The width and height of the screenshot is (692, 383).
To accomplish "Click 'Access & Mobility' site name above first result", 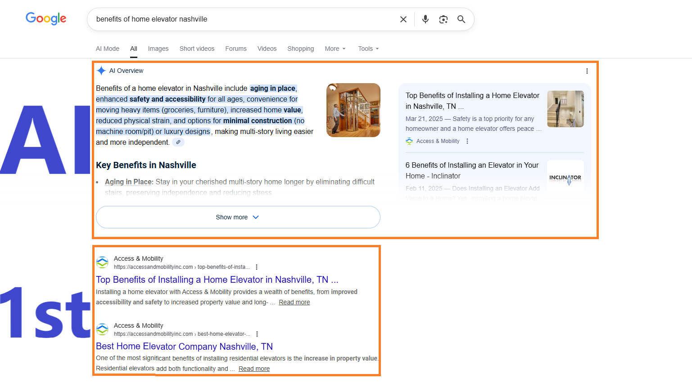I will (x=138, y=258).
